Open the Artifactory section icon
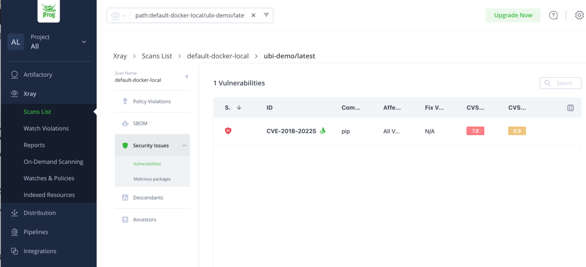 (x=15, y=75)
